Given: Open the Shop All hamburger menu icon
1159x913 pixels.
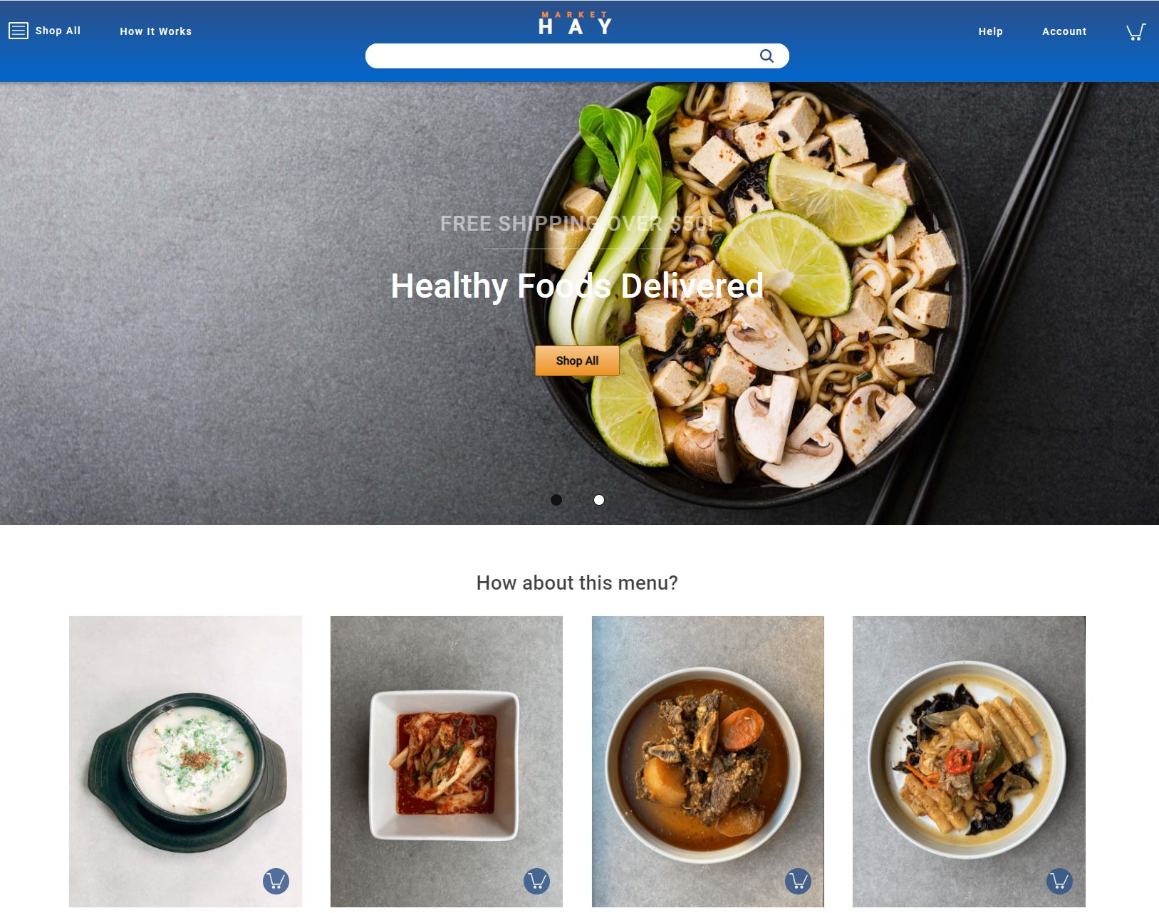Looking at the screenshot, I should click(19, 31).
